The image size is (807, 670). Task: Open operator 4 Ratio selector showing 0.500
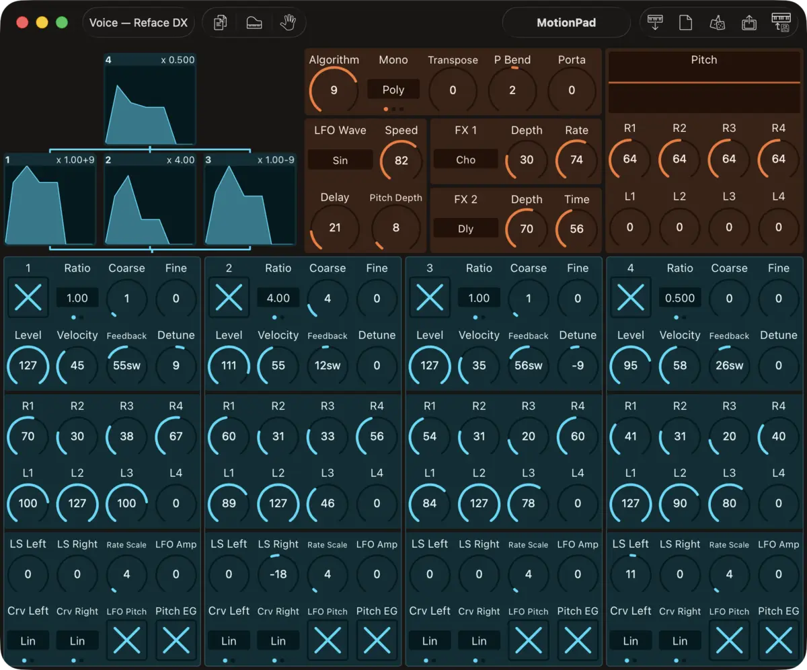coord(680,298)
